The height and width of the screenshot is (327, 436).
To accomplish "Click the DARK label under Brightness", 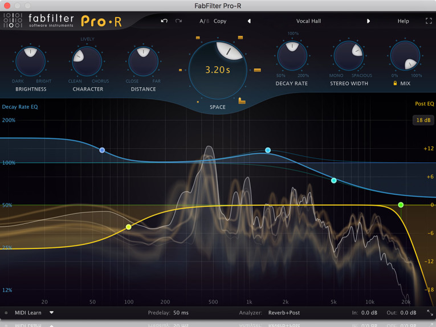I will tap(18, 81).
